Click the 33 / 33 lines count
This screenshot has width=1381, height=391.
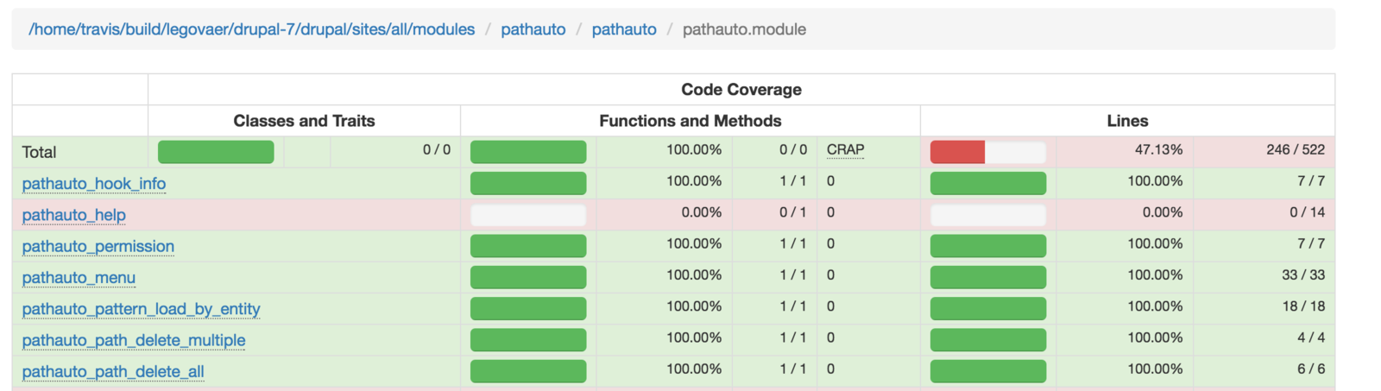click(x=1303, y=274)
